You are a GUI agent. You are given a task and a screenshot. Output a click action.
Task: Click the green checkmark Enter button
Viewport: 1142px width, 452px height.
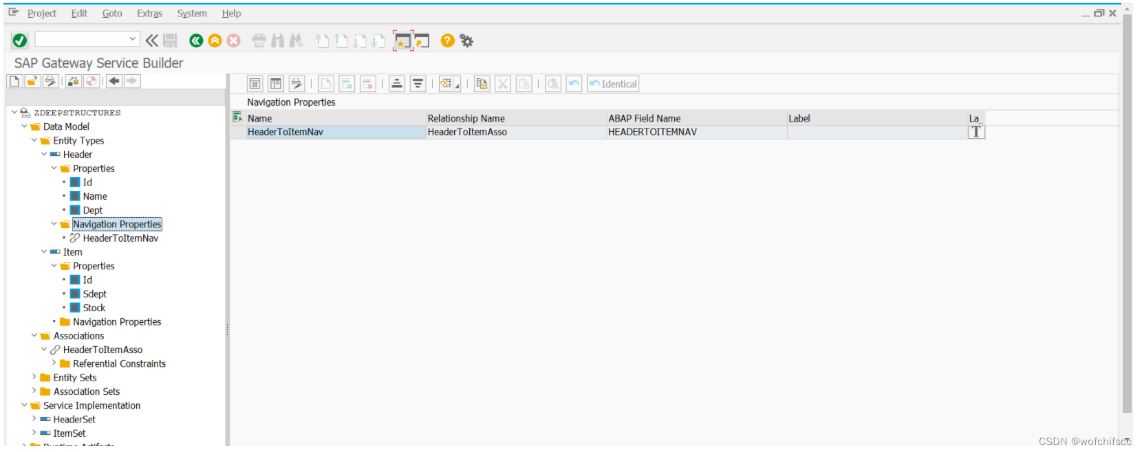20,41
